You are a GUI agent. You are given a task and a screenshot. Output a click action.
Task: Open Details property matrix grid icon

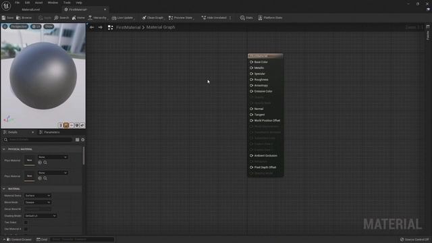[x=77, y=140]
